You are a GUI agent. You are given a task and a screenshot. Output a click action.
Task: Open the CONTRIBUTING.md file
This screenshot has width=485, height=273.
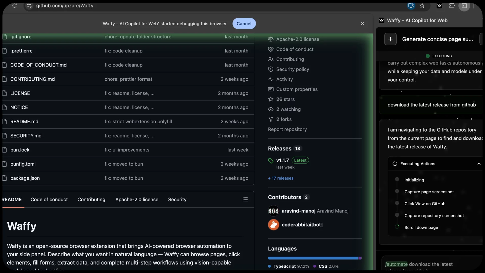(33, 79)
